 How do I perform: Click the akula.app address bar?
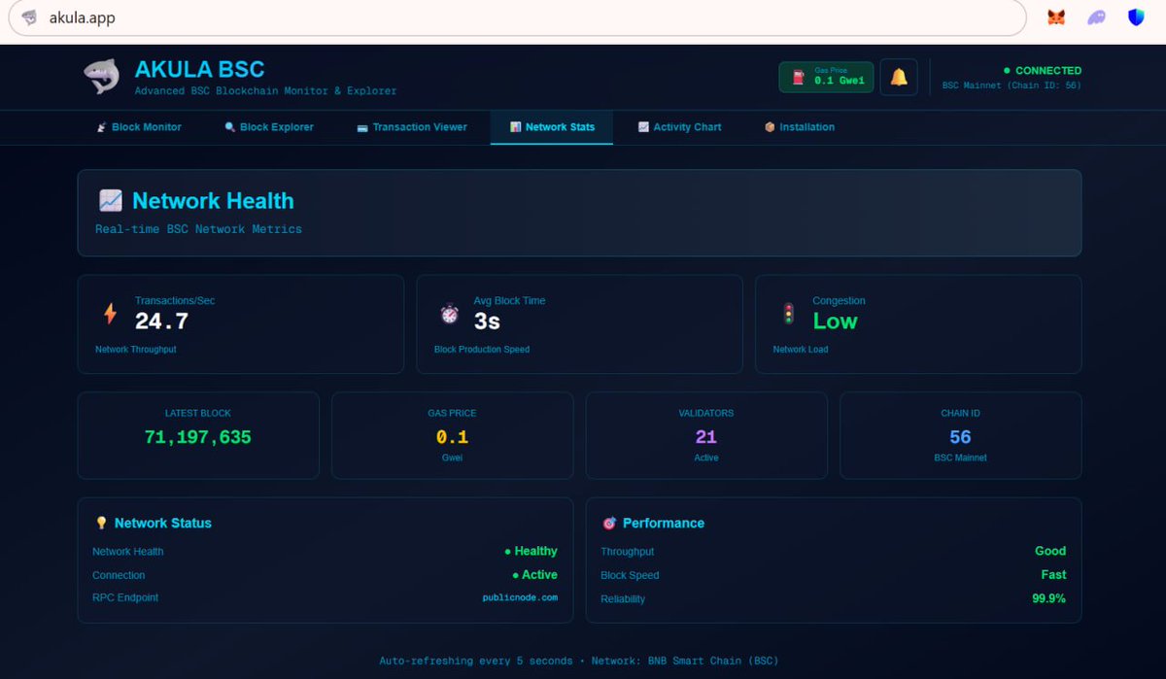[517, 17]
